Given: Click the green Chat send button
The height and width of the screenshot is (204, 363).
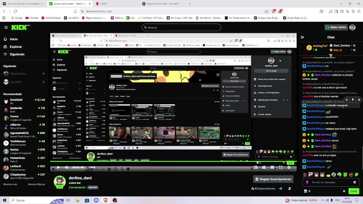Looking at the screenshot, I should pyautogui.click(x=354, y=191).
